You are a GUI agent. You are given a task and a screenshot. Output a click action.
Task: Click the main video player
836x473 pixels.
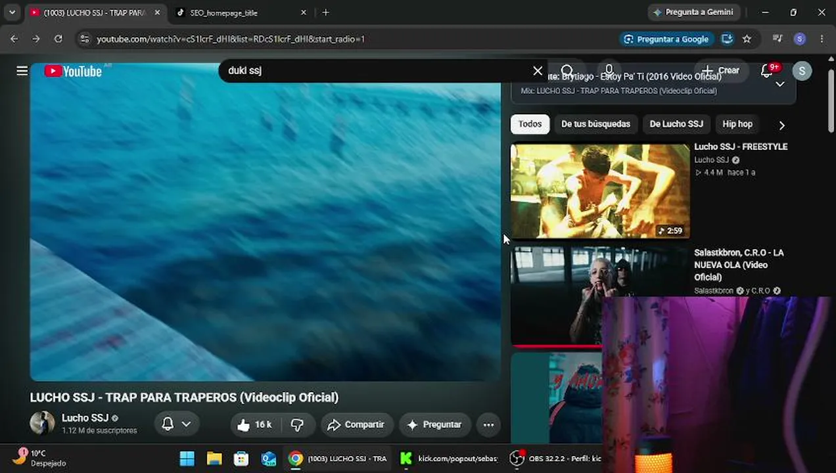266,222
